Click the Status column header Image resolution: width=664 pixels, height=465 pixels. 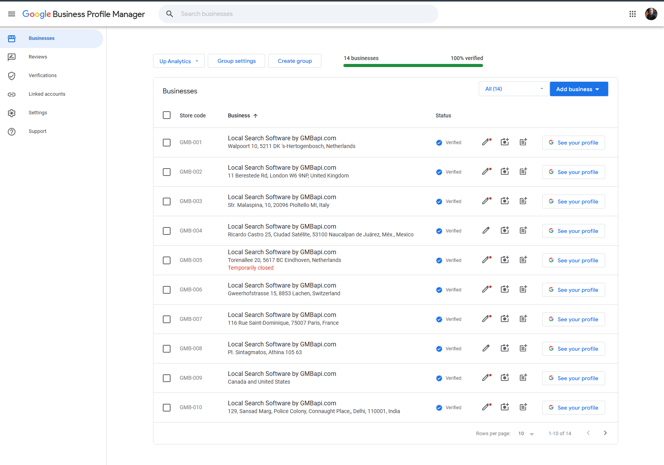click(443, 115)
